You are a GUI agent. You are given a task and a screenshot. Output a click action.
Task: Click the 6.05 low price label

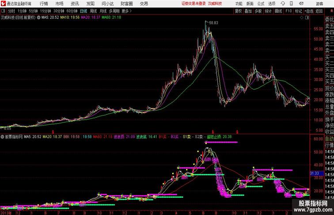[8, 128]
